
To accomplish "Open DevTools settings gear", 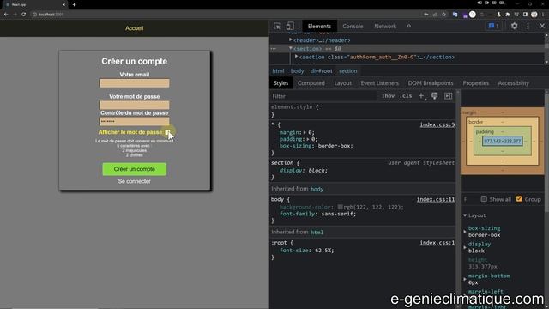I will point(514,26).
